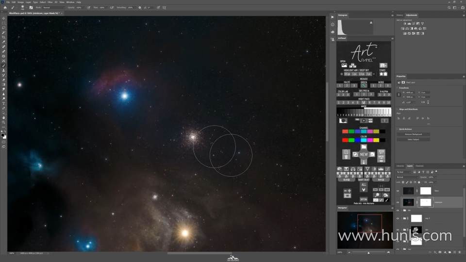Collapse the Quick Actions section
466x262 pixels.
click(398, 129)
